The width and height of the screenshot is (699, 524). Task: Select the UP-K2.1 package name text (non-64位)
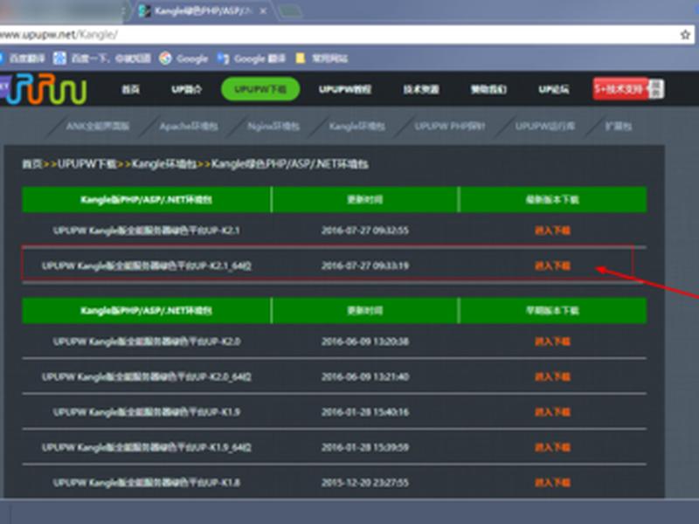pyautogui.click(x=147, y=231)
